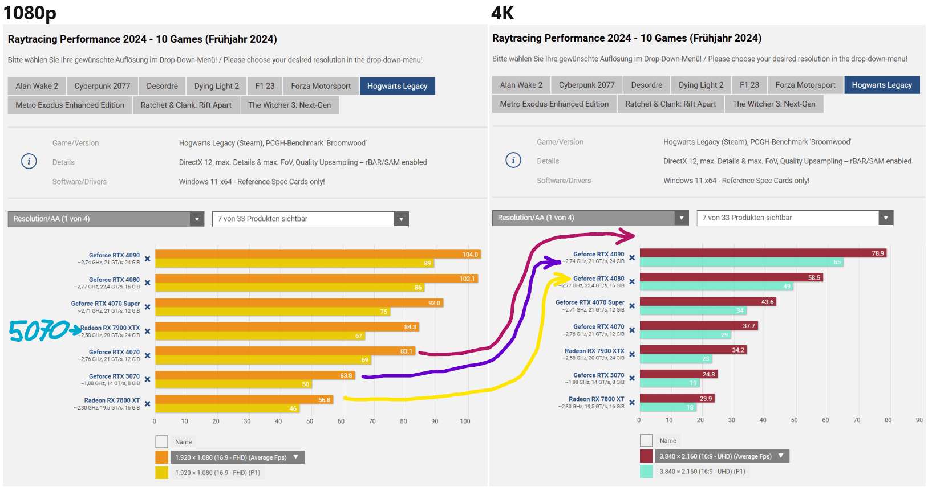Click Geforce RTX 4070 label in 4K chart
The height and width of the screenshot is (487, 928).
[599, 327]
